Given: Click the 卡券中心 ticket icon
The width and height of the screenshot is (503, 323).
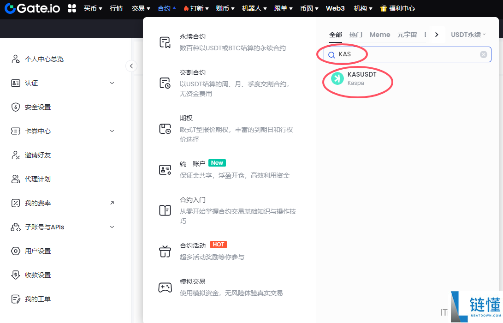Looking at the screenshot, I should (15, 131).
